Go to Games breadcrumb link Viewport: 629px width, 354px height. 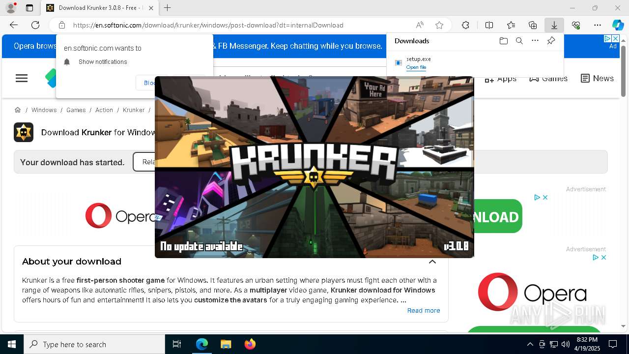coord(76,110)
